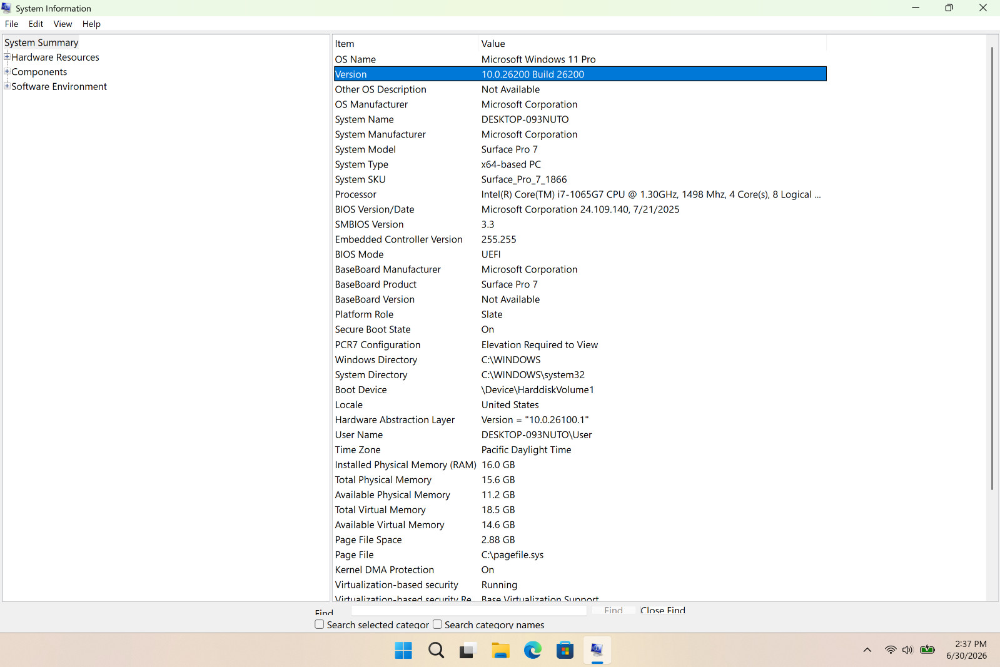The image size is (1000, 667).
Task: Launch File Explorer from taskbar
Action: [x=500, y=650]
